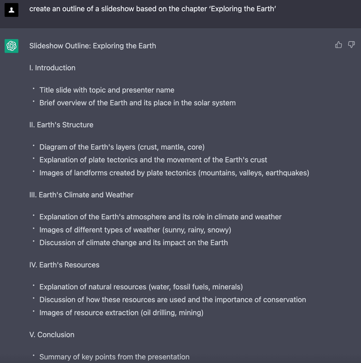Click the 'V. Conclusion' heading
The height and width of the screenshot is (363, 361).
52,335
